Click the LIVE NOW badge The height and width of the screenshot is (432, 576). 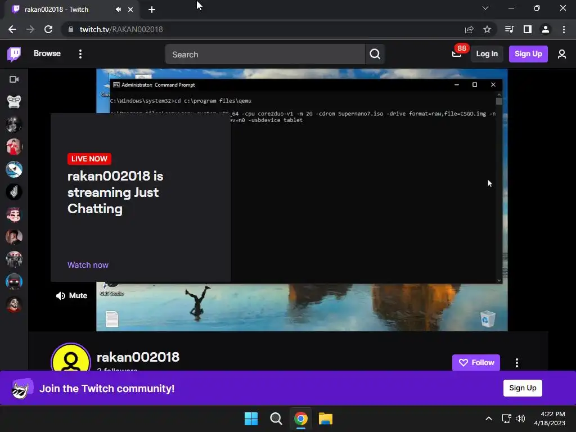[x=89, y=159]
